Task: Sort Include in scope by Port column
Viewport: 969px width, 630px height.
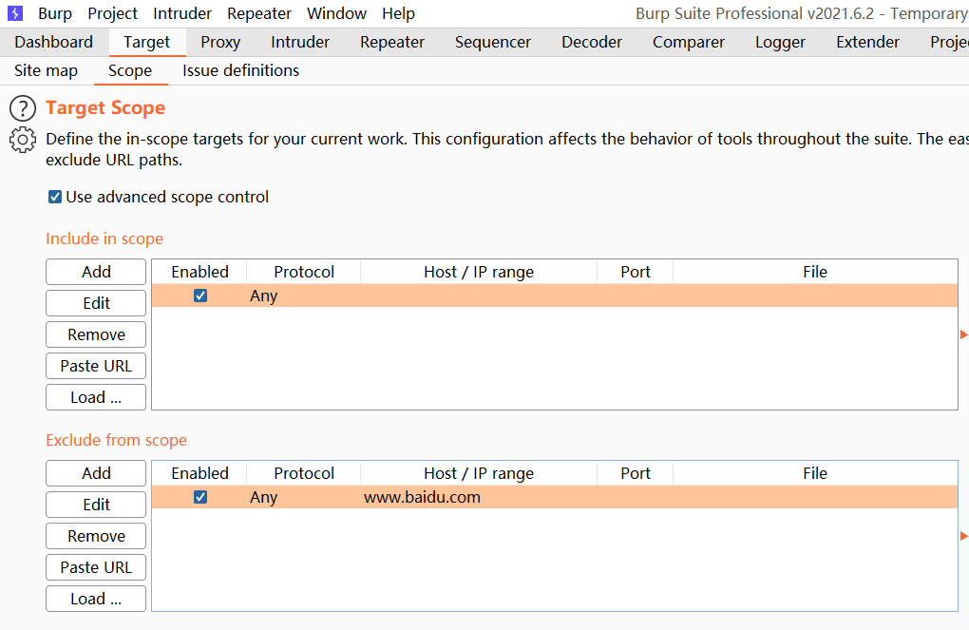Action: coord(636,272)
